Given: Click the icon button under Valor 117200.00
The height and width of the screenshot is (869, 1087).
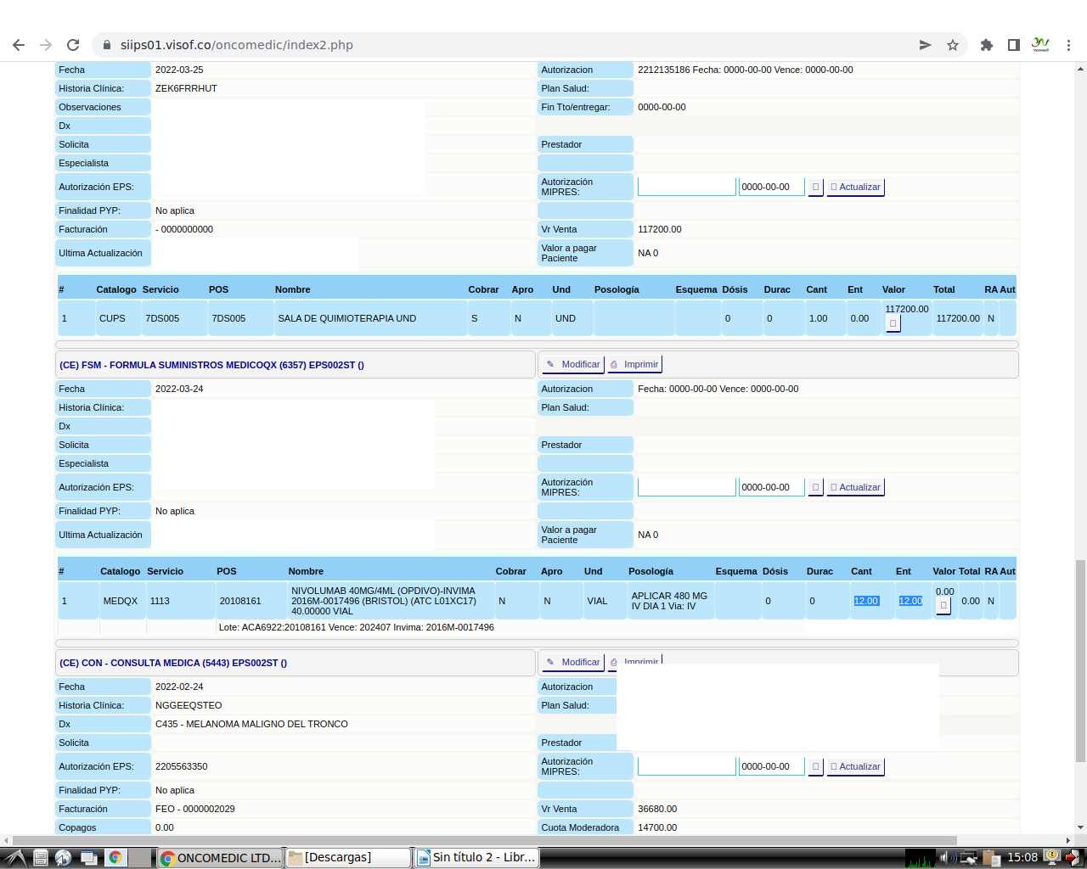Looking at the screenshot, I should click(x=893, y=323).
